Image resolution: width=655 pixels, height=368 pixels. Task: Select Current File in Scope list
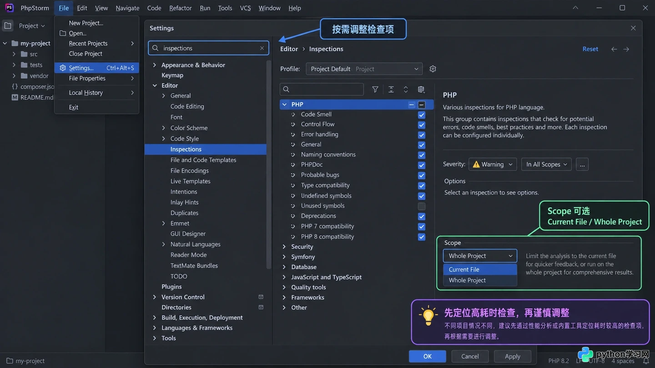pyautogui.click(x=480, y=269)
